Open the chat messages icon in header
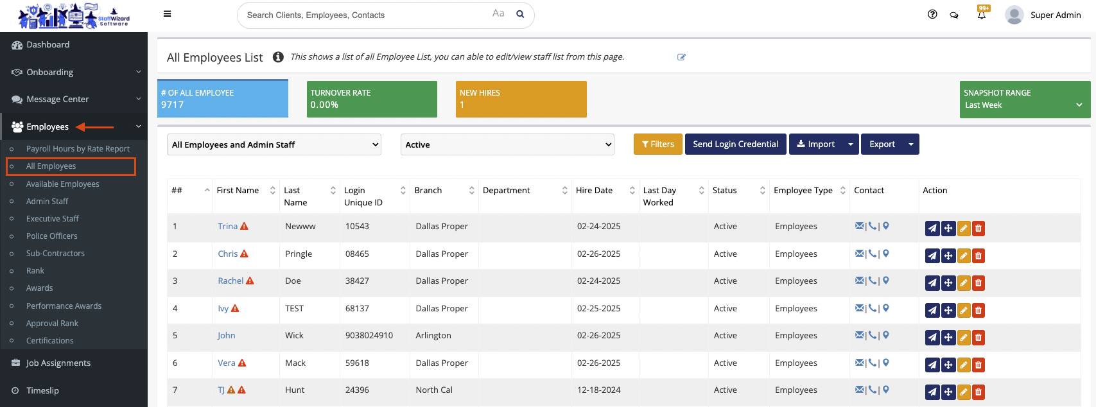The height and width of the screenshot is (407, 1096). [x=954, y=15]
